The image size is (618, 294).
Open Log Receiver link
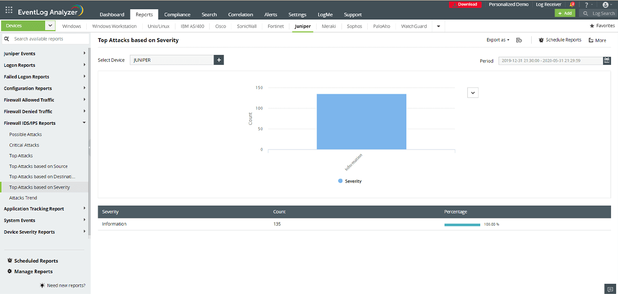click(x=549, y=4)
